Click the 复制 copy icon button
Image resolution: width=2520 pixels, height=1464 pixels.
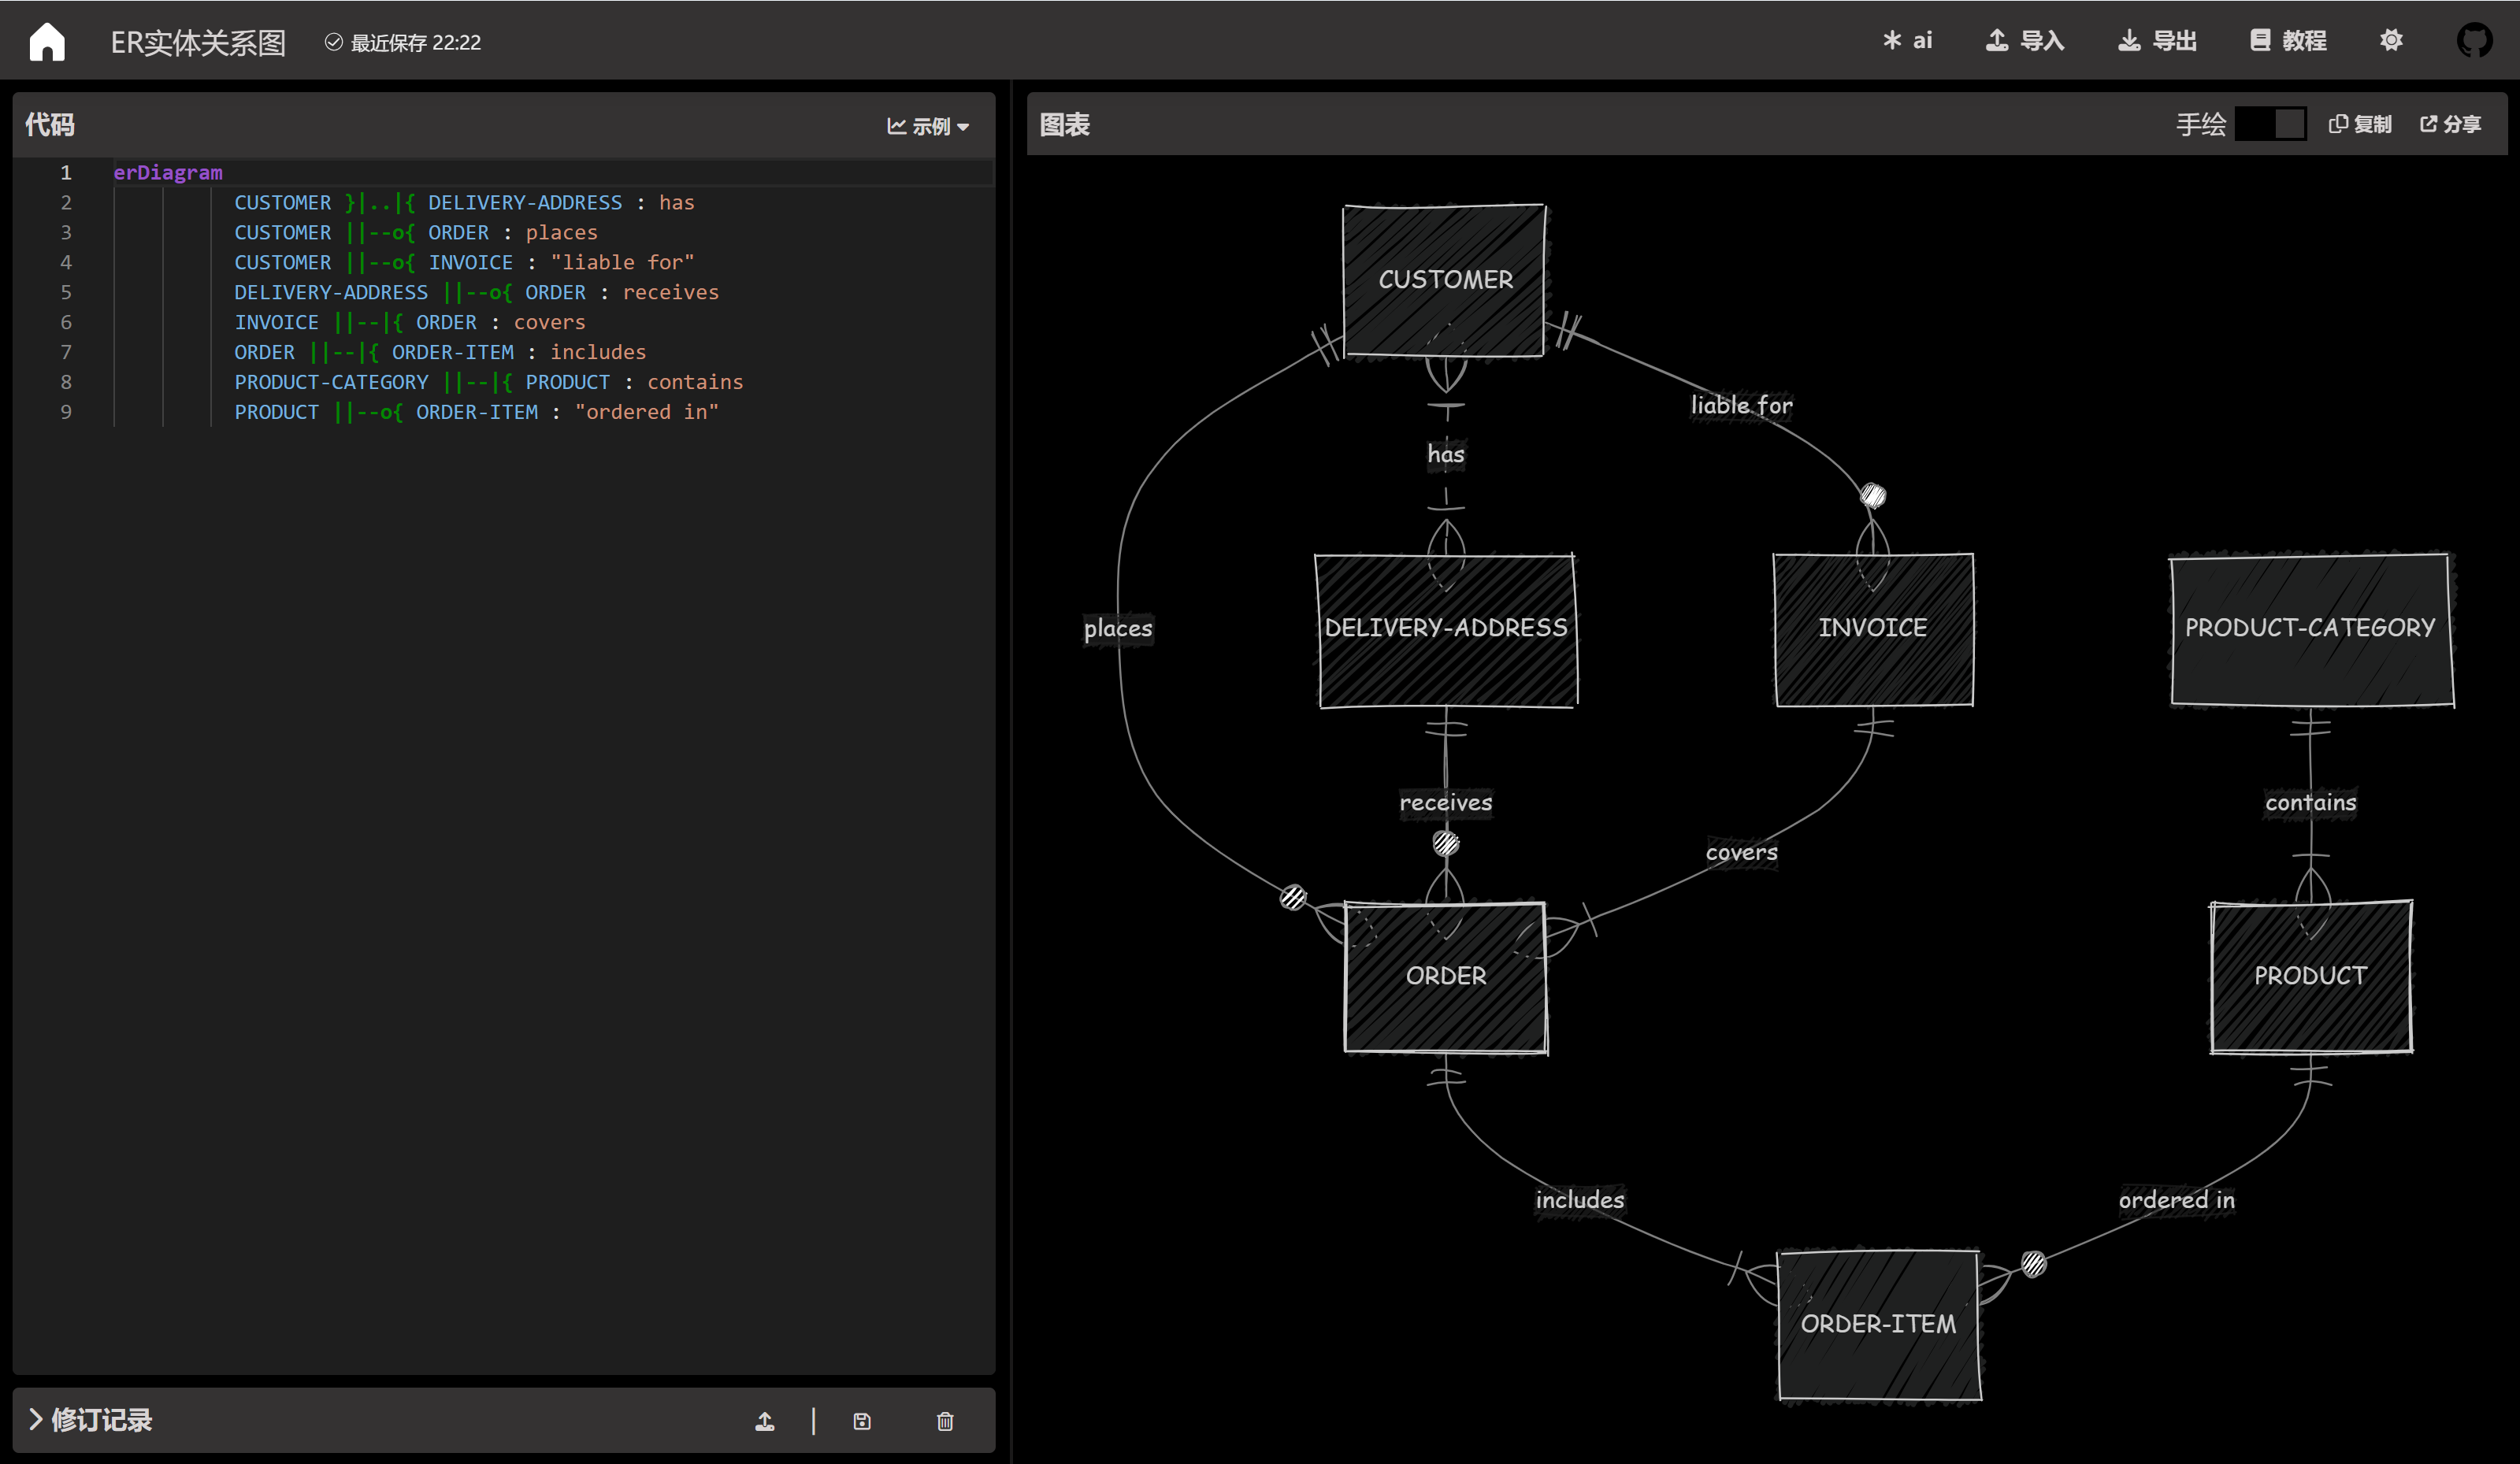2360,124
